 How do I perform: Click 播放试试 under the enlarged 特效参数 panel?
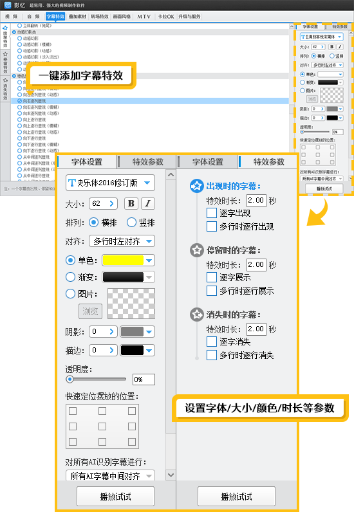pyautogui.click(x=236, y=497)
